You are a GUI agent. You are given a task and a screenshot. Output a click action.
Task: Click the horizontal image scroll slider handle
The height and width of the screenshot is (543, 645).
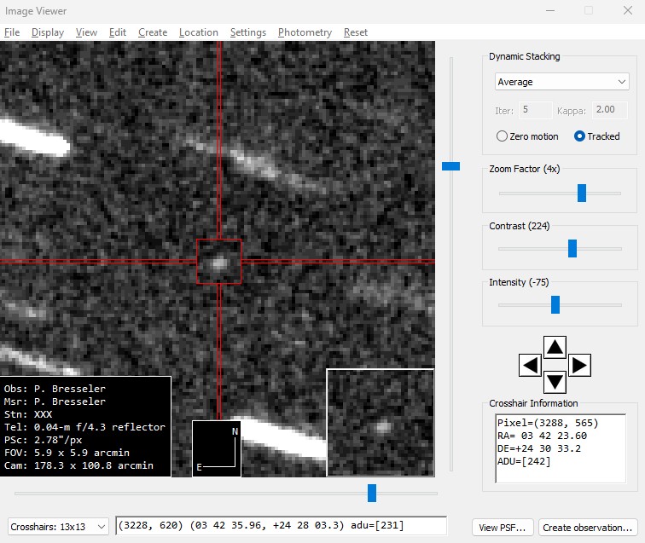[x=372, y=493]
